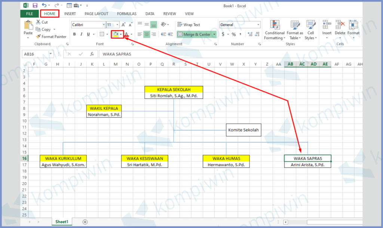
Task: Add a new sheet with plus button
Action: point(85,222)
